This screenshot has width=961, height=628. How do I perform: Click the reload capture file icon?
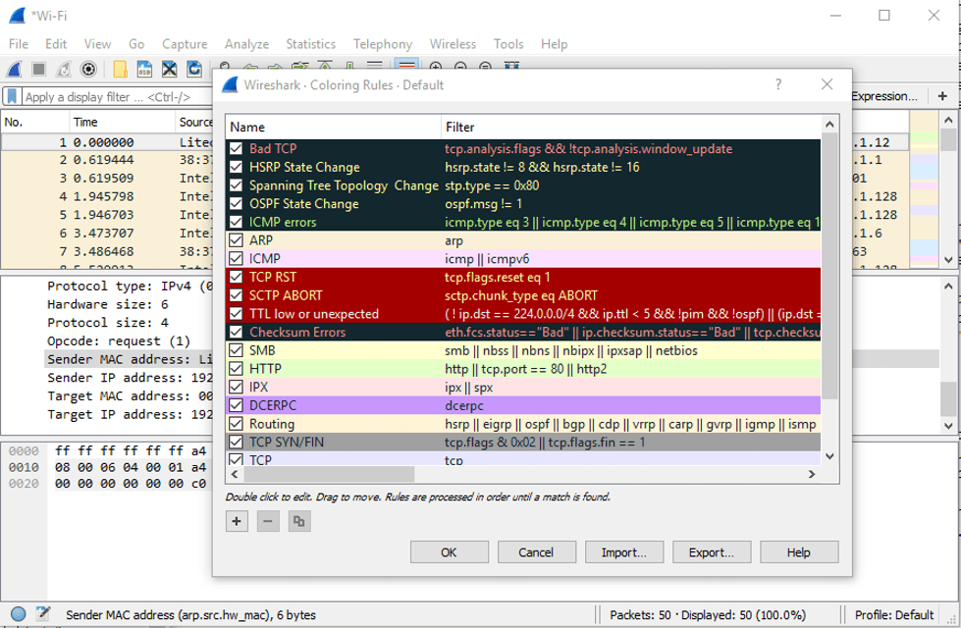click(194, 69)
